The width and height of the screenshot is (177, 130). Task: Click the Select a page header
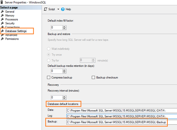click(9, 8)
